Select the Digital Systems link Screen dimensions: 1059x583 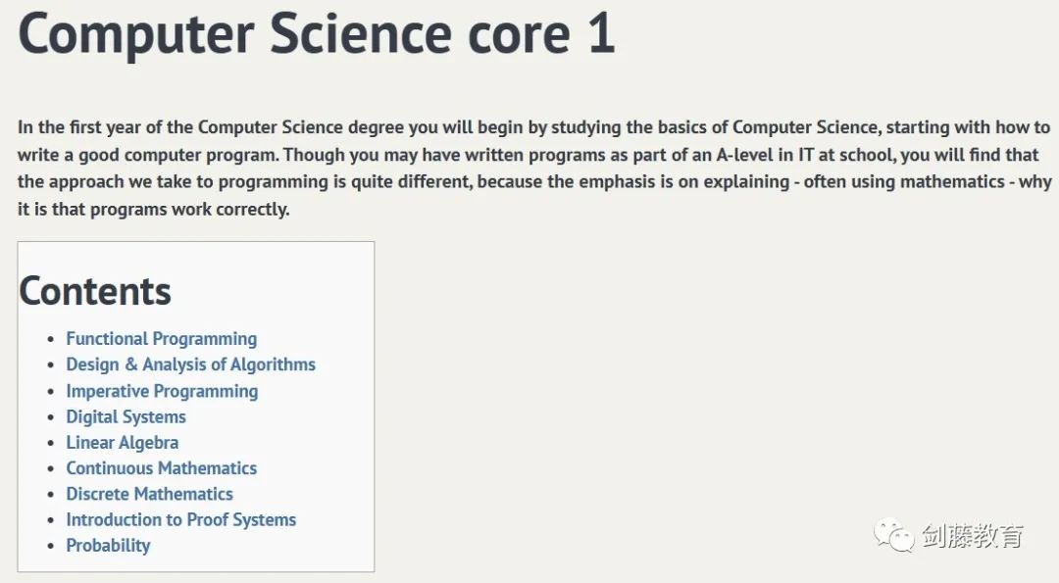pyautogui.click(x=126, y=417)
